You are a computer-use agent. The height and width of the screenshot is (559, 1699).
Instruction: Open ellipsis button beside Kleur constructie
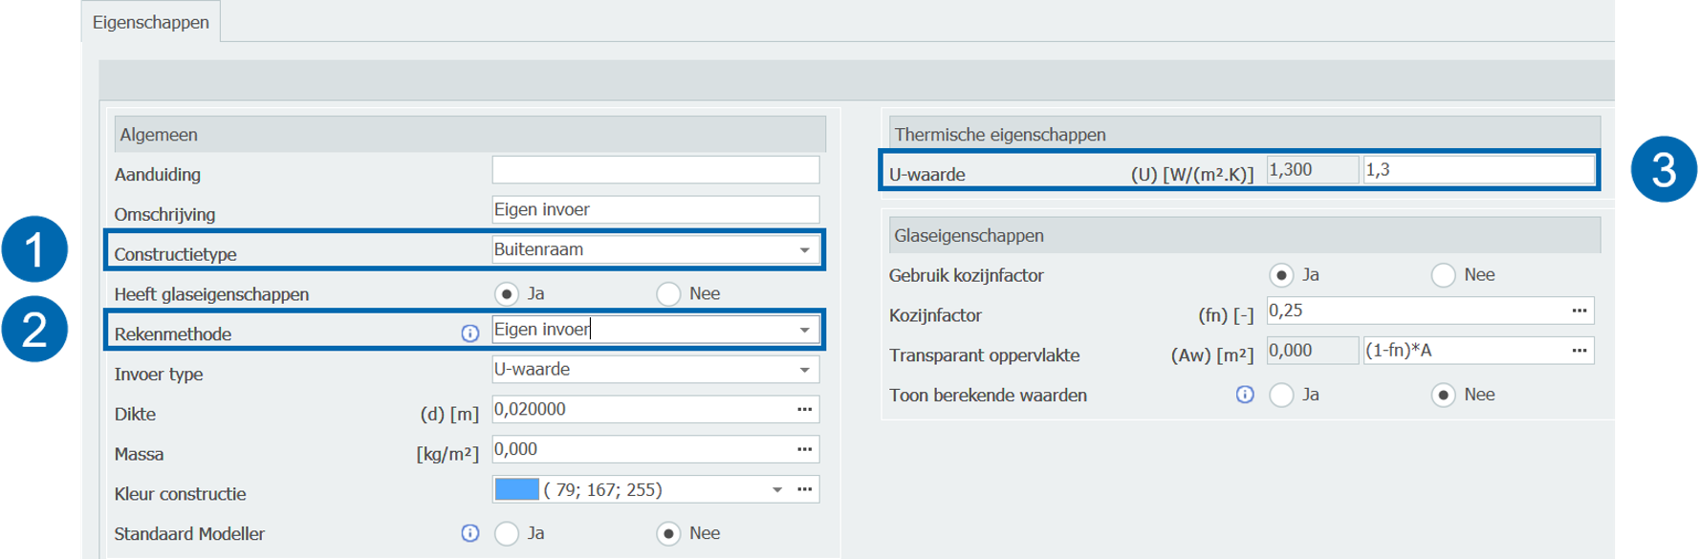coord(805,490)
